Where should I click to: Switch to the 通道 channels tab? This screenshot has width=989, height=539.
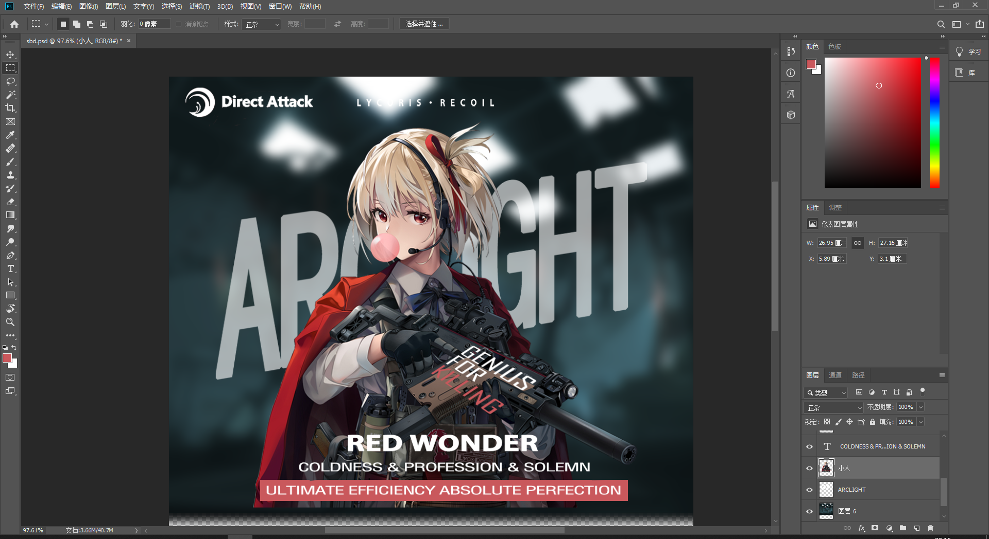coord(835,375)
